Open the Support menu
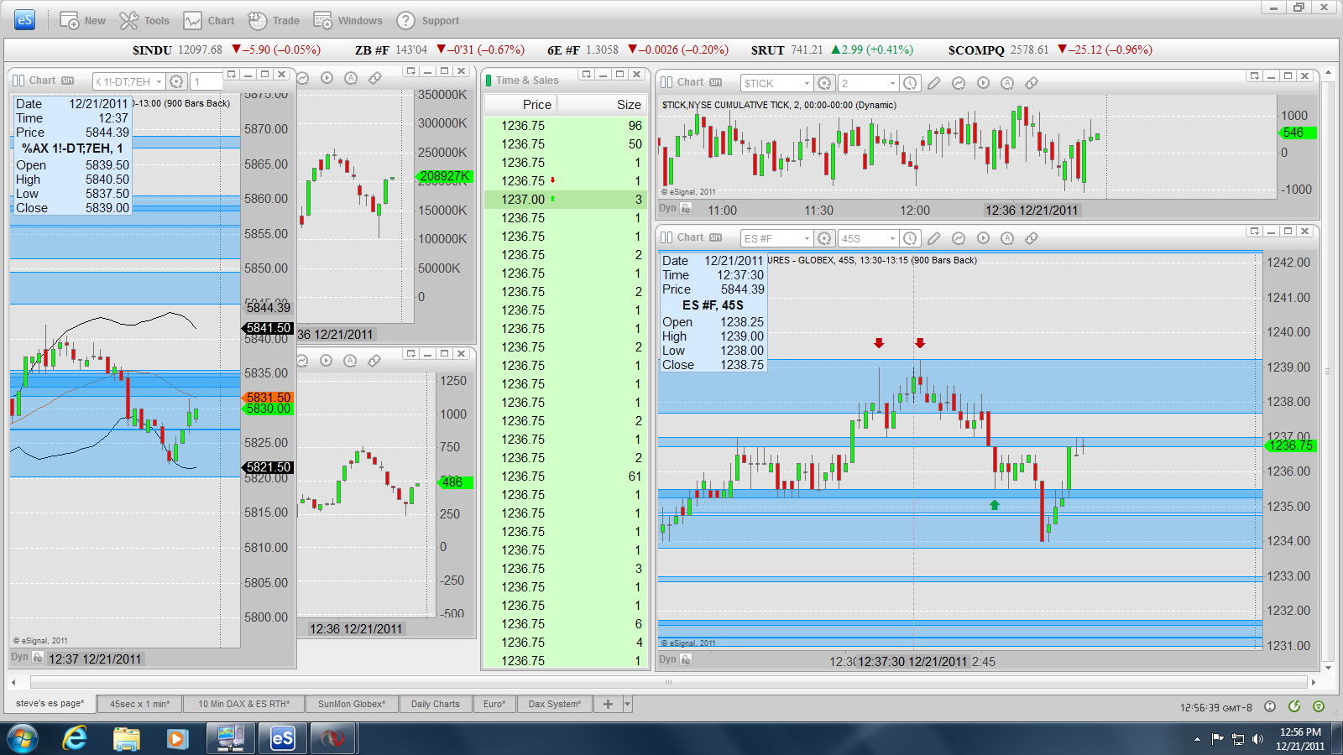Viewport: 1343px width, 755px height. point(428,21)
